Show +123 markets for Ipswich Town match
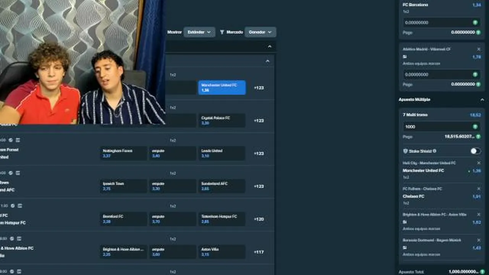489x275 pixels. [259, 186]
